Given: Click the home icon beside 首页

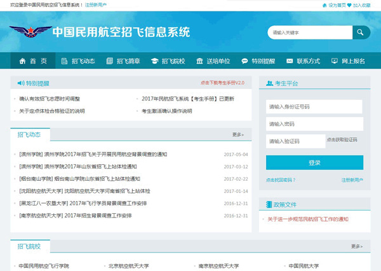Looking at the screenshot, I should (x=23, y=61).
